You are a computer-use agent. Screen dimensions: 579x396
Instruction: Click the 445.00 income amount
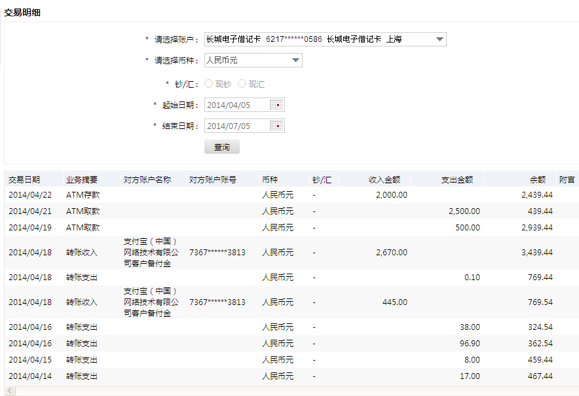(x=395, y=302)
